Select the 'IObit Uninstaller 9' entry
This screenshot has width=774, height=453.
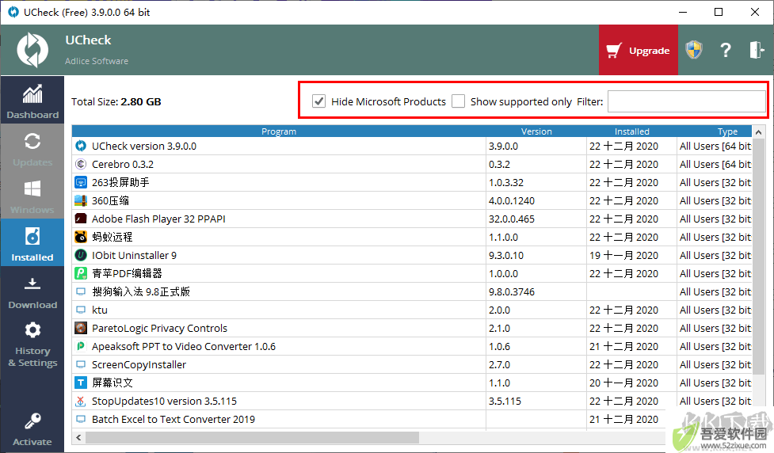(134, 255)
